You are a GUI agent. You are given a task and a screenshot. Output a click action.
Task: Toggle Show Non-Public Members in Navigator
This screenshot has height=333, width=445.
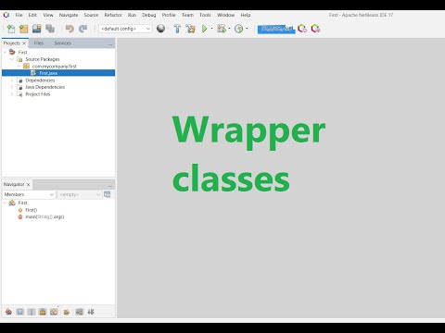coord(43,312)
